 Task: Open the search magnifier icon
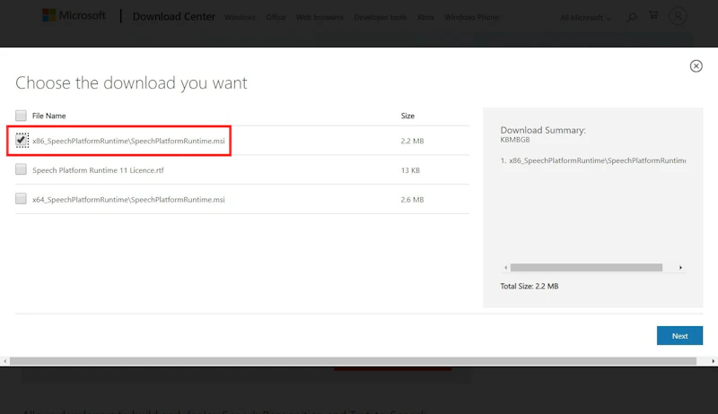632,17
